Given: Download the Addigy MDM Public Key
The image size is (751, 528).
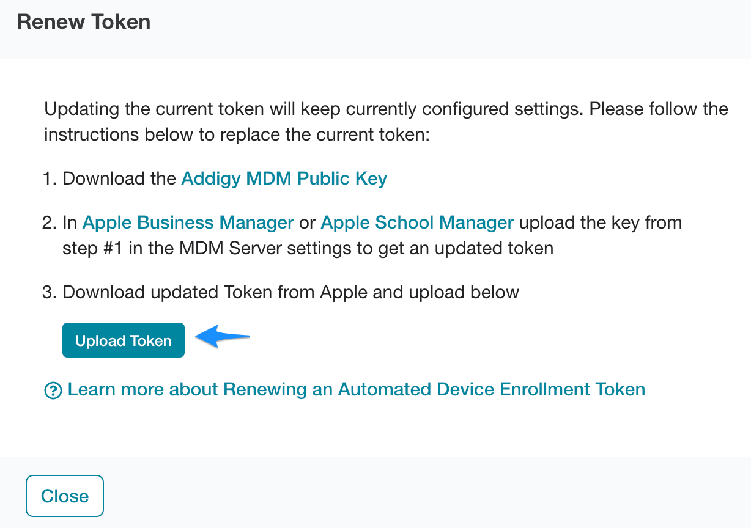Looking at the screenshot, I should 284,178.
